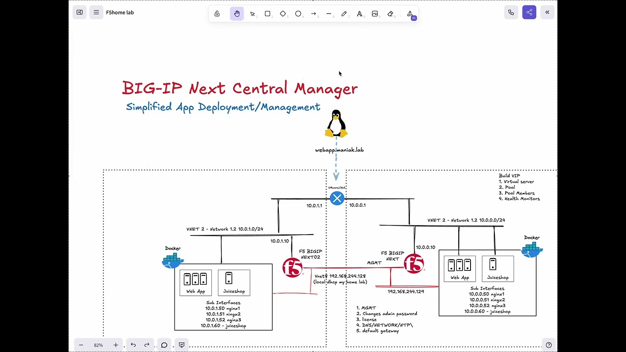The width and height of the screenshot is (626, 352).
Task: Click the F5 BIGIP NEXT logo
Action: point(414,264)
